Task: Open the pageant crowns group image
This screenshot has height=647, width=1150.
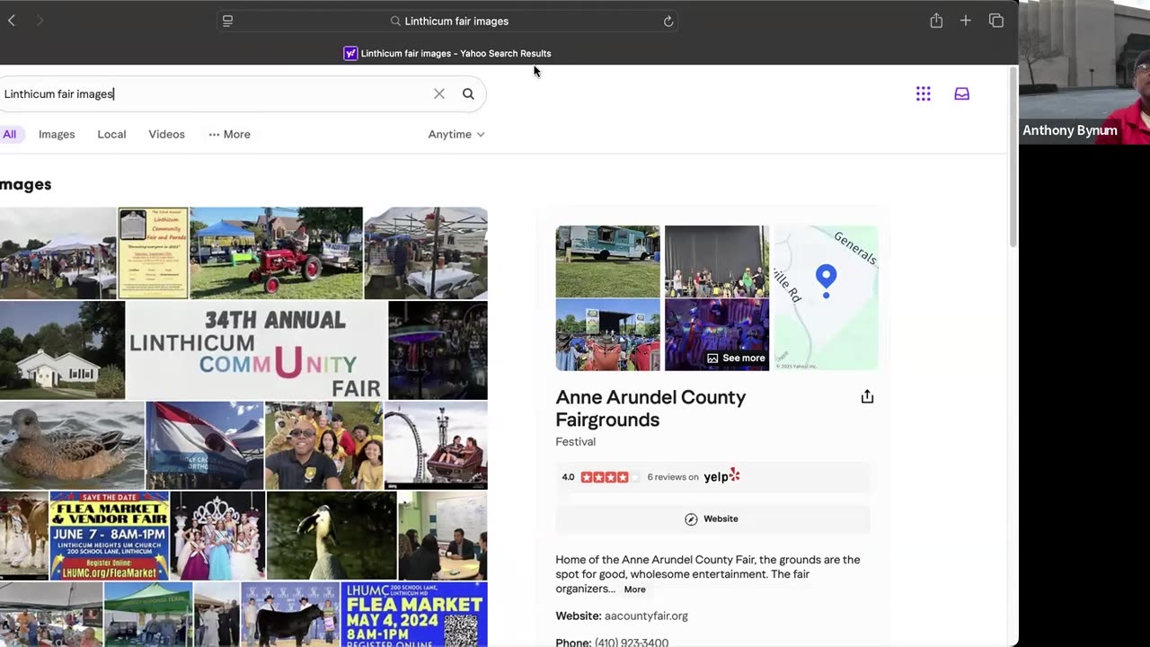Action: [217, 536]
